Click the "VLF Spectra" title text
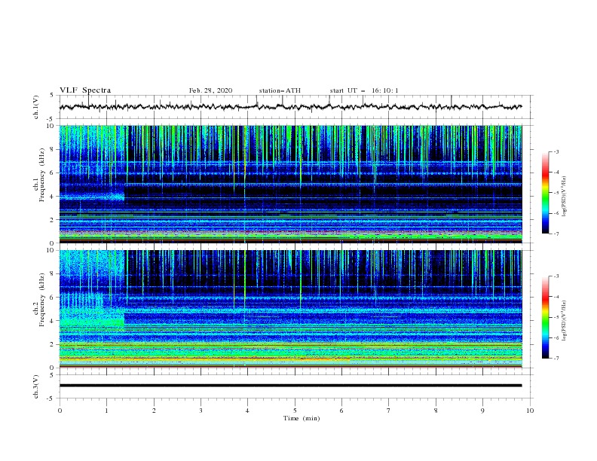The height and width of the screenshot is (461, 597). (85, 90)
